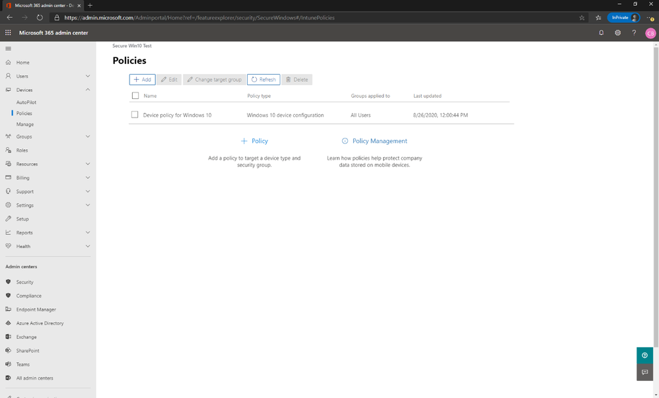This screenshot has width=659, height=398.
Task: Click the Add policy button
Action: click(143, 79)
